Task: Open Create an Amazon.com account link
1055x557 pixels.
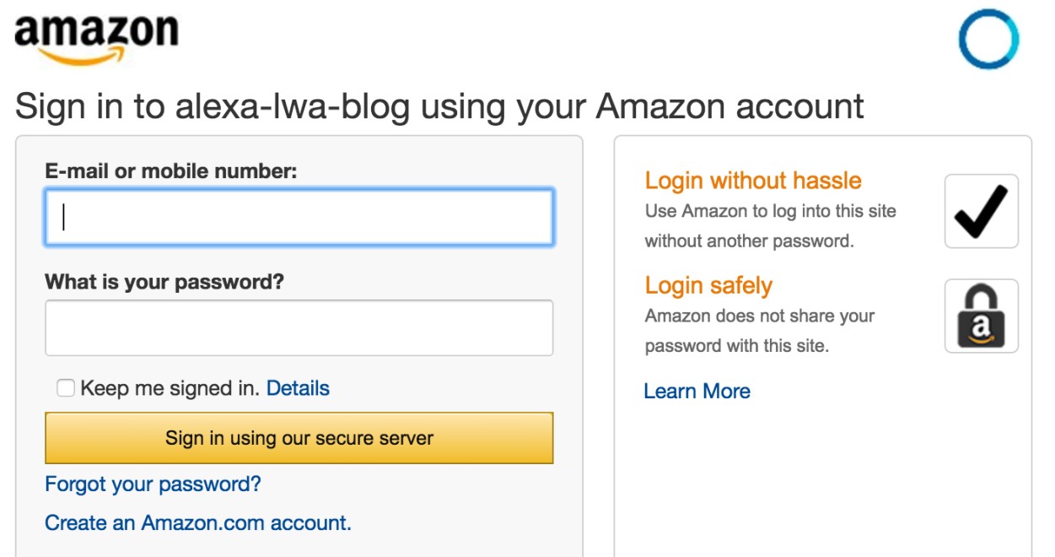Action: (x=198, y=523)
